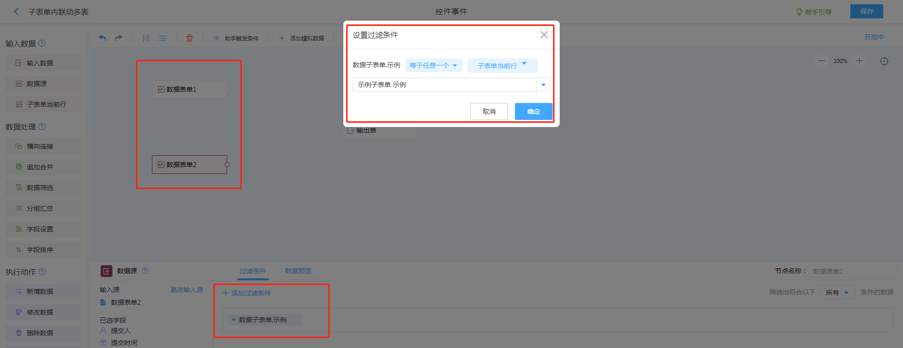Toggle the 开启中 status switch
903x348 pixels.
874,37
